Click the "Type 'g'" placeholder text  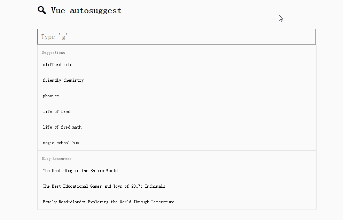click(x=54, y=37)
